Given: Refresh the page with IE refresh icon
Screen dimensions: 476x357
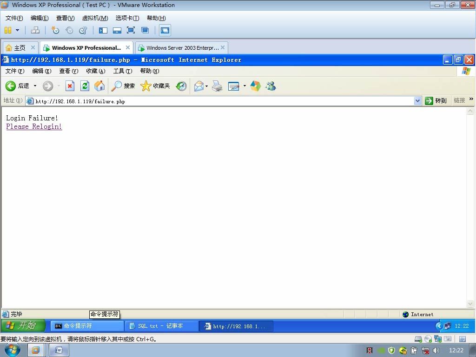Looking at the screenshot, I should [x=85, y=86].
